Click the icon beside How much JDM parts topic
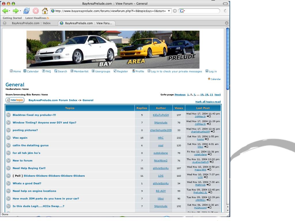The width and height of the screenshot is (295, 221). [x=8, y=199]
